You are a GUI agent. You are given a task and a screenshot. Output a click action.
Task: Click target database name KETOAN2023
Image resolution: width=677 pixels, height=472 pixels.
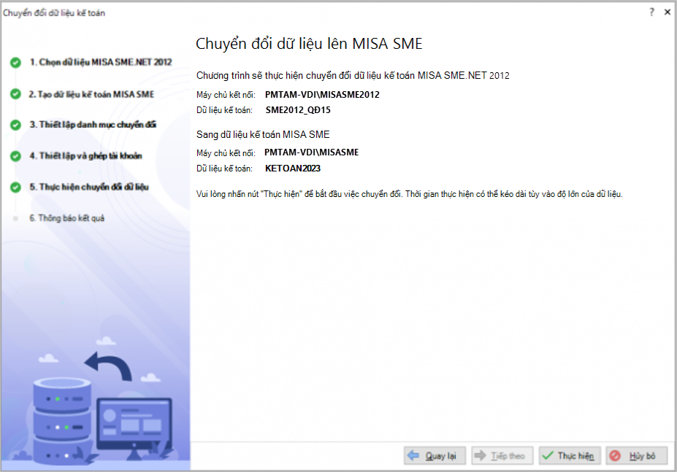pos(293,169)
